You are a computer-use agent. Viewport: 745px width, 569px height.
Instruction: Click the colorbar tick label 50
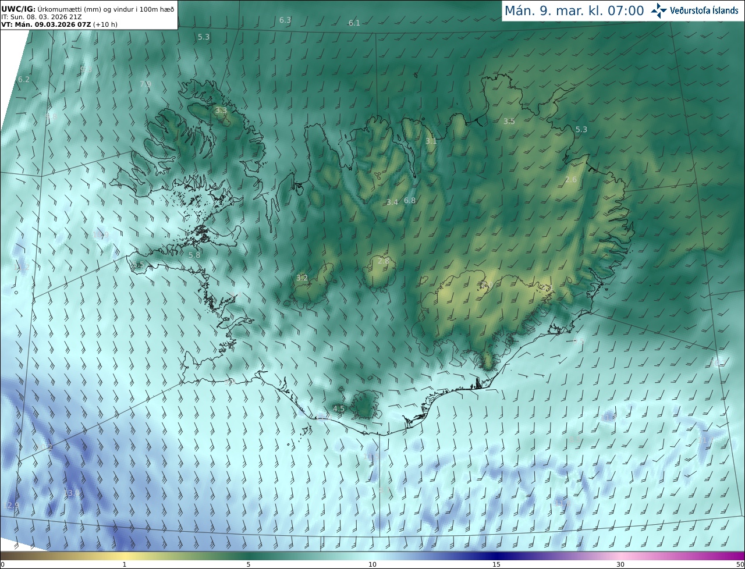[740, 564]
